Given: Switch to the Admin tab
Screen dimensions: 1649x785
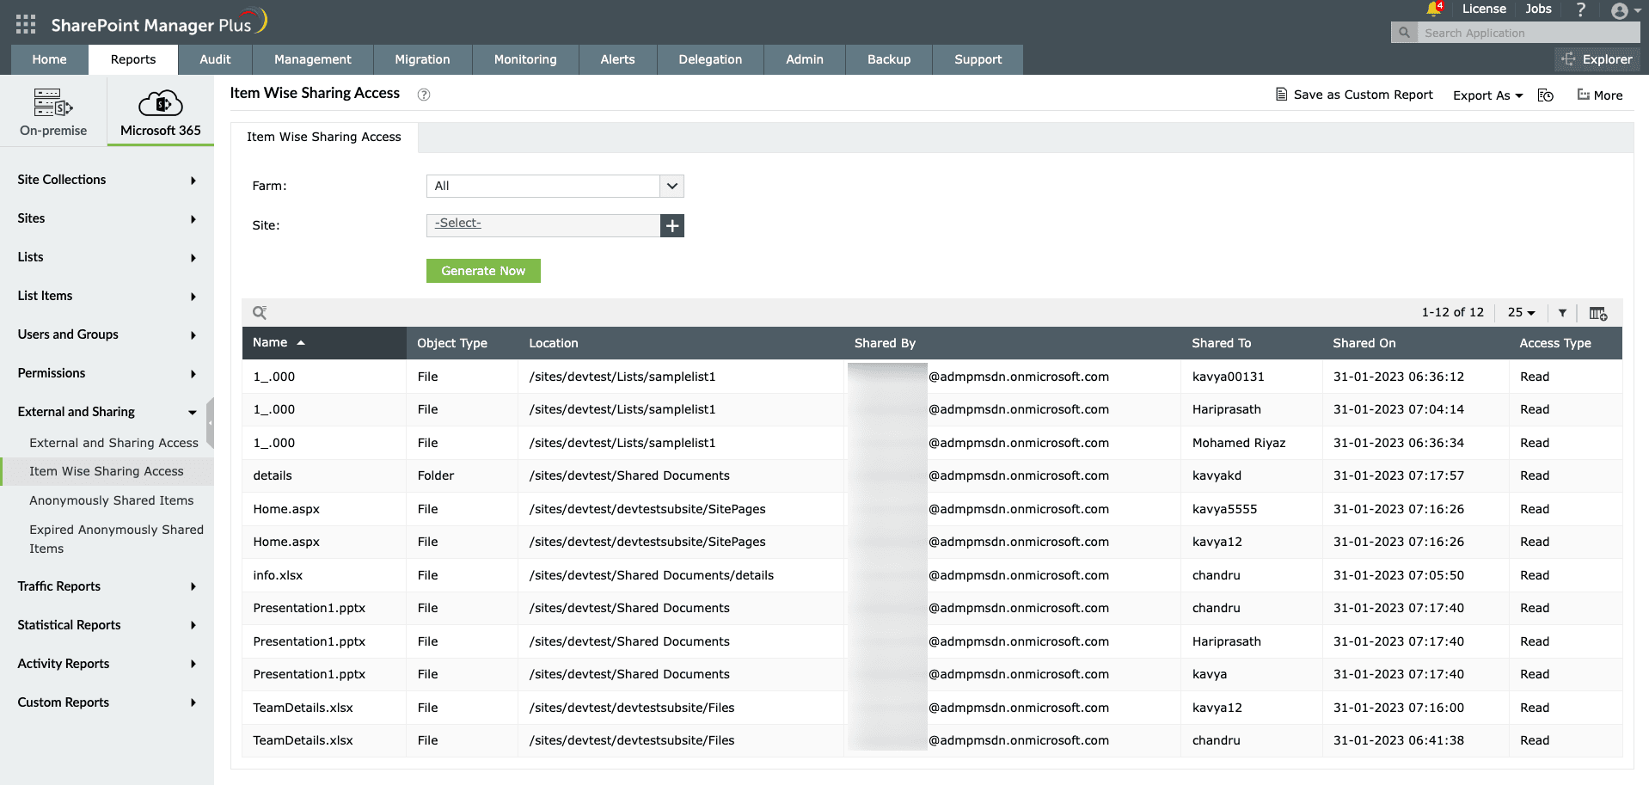Looking at the screenshot, I should (x=805, y=59).
